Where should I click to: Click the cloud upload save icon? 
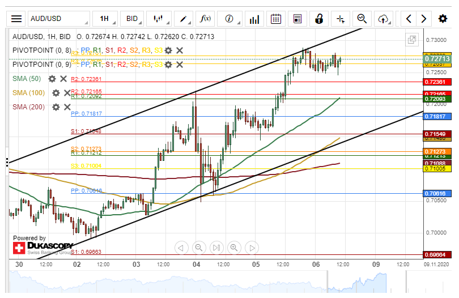point(384,19)
